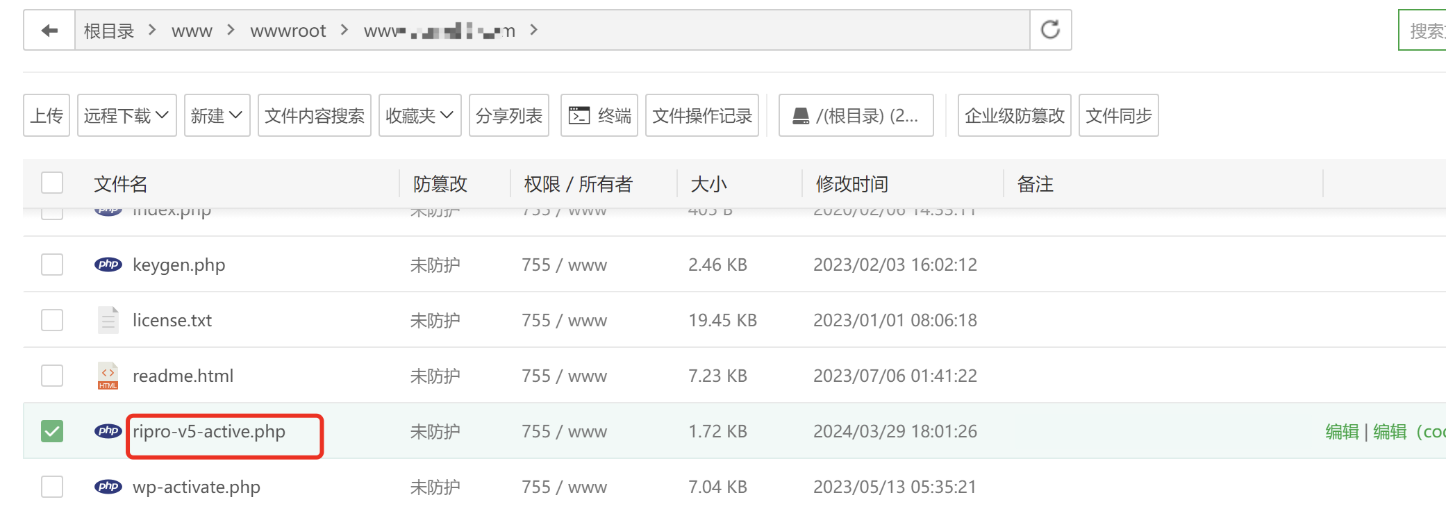Open 企业级防篡改
Screen dimensions: 1446x511
coord(1014,115)
